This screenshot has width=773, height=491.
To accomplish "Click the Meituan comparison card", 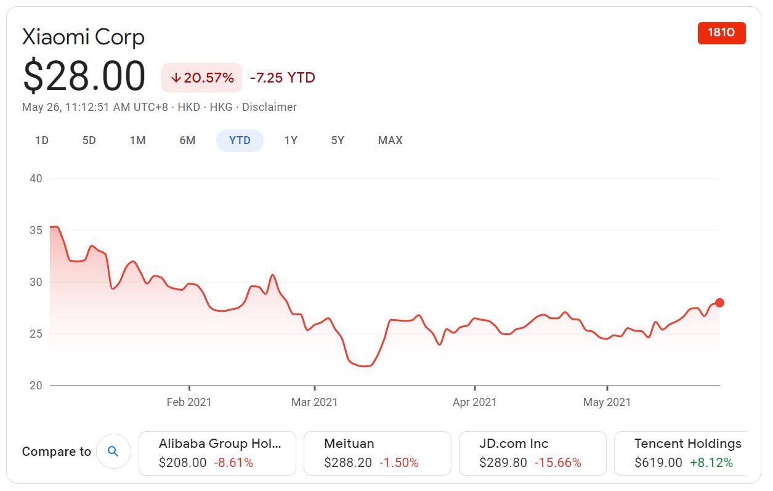I will [377, 453].
